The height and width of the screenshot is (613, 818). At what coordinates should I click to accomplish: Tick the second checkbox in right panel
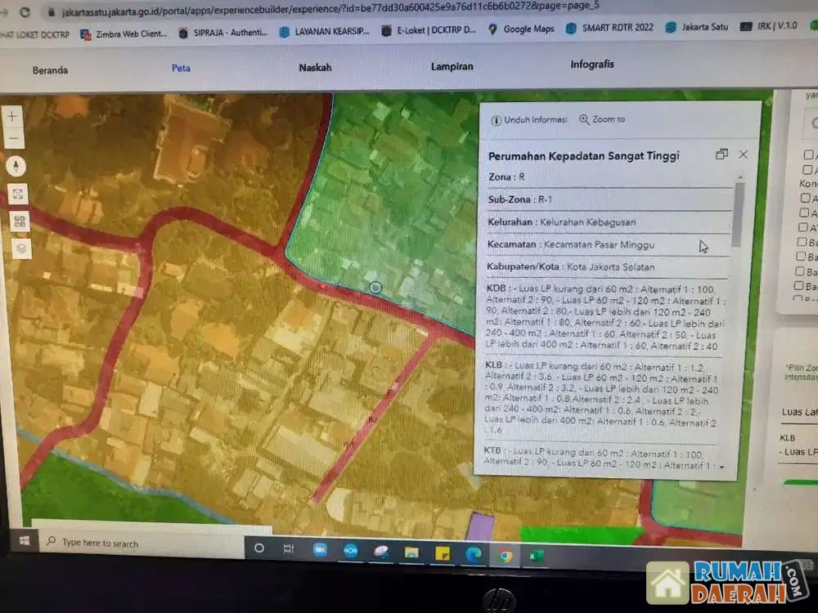coord(808,170)
